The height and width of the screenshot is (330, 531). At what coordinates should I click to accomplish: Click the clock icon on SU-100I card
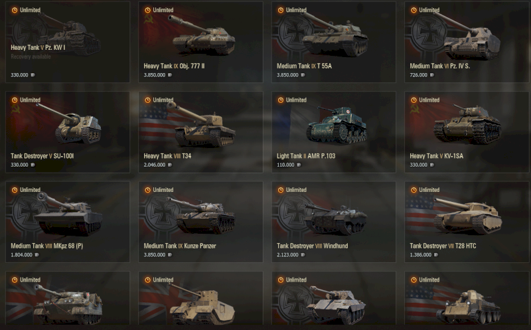pos(15,100)
